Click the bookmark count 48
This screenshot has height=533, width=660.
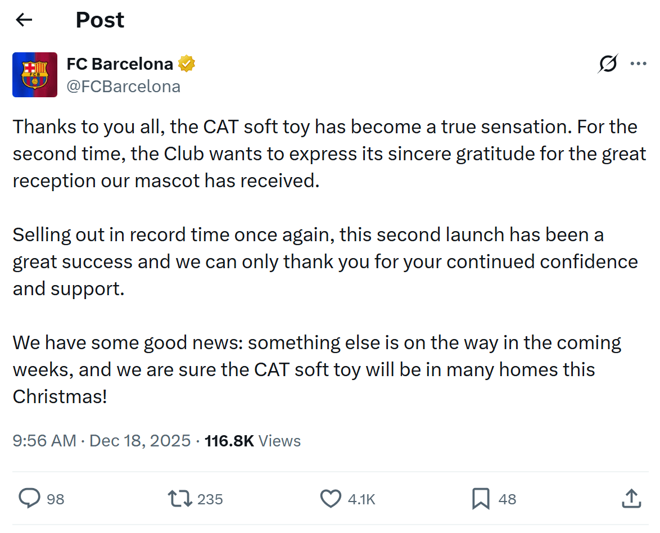click(x=507, y=499)
